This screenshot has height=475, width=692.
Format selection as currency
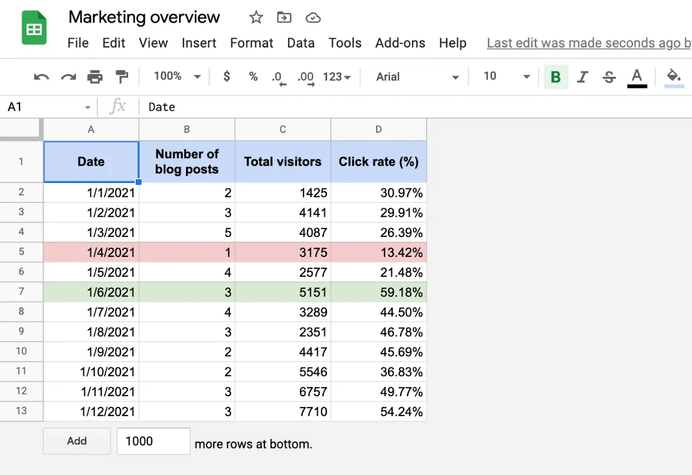pos(227,77)
